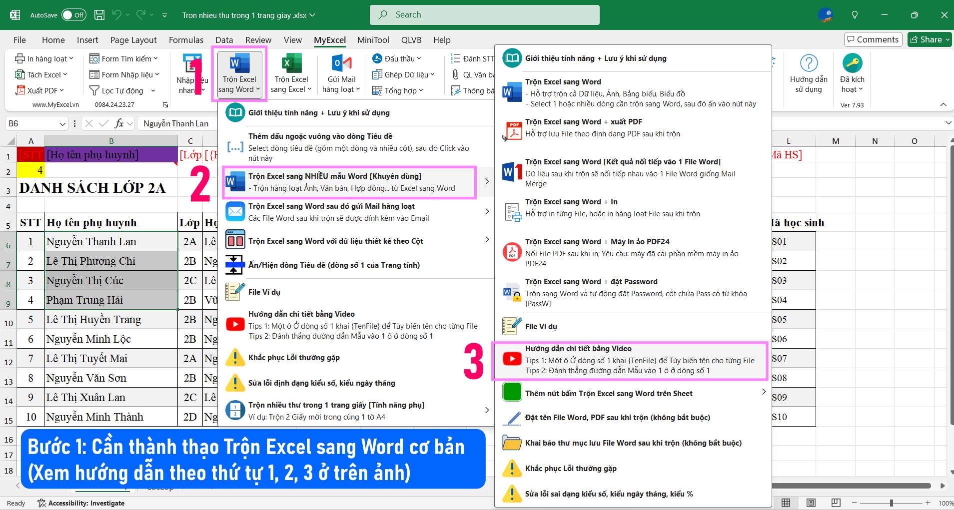Viewport: 954px width, 510px height.
Task: Expand the Thêm nút bấm Trộn Excel submenu arrow
Action: (x=763, y=392)
